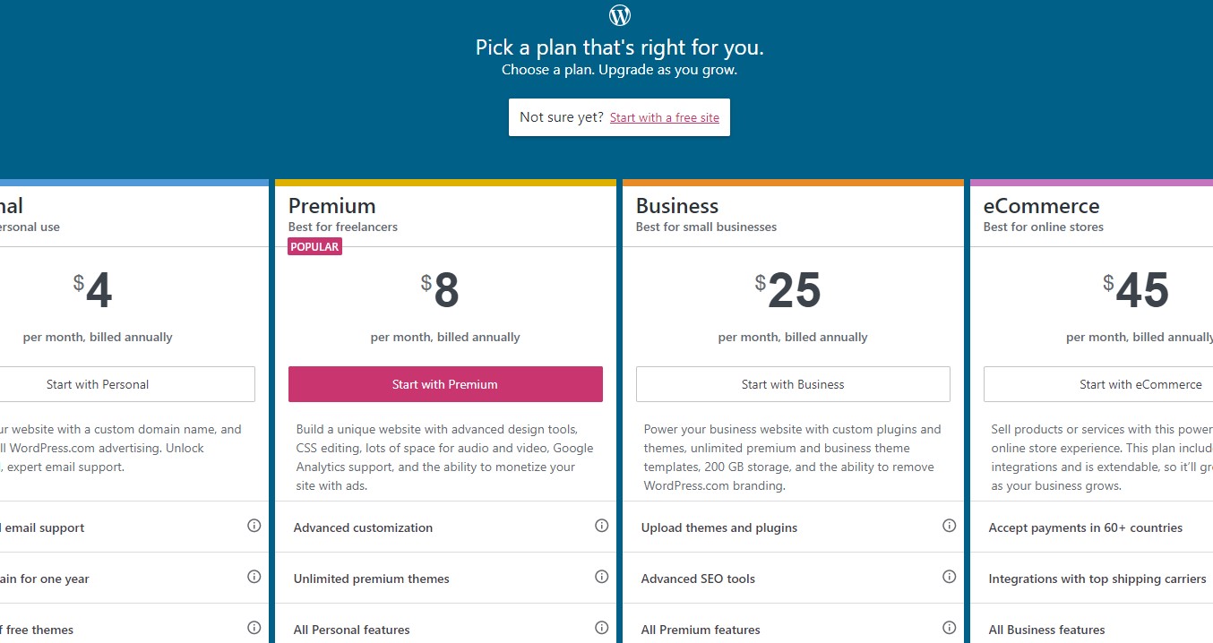This screenshot has height=643, width=1213.
Task: Click the Start with Premium button
Action: pyautogui.click(x=445, y=383)
